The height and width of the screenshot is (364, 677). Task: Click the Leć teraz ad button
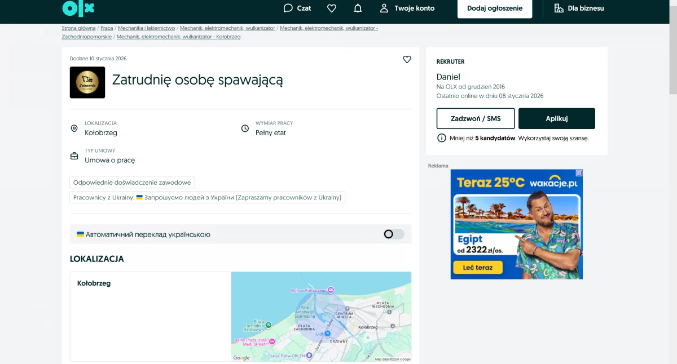coord(478,268)
